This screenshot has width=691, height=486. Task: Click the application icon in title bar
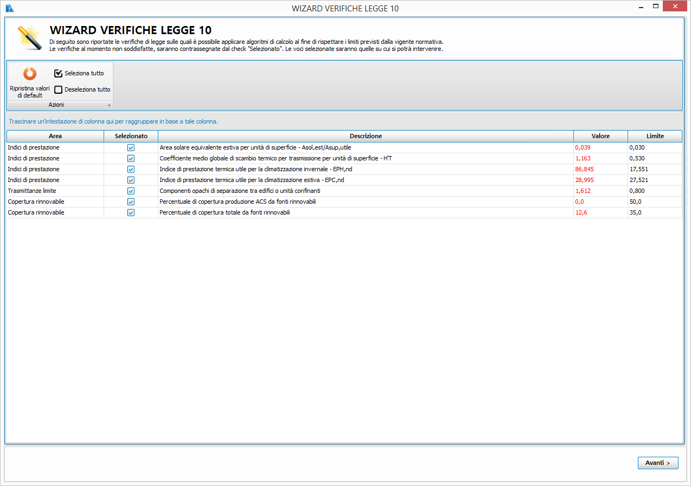(9, 8)
